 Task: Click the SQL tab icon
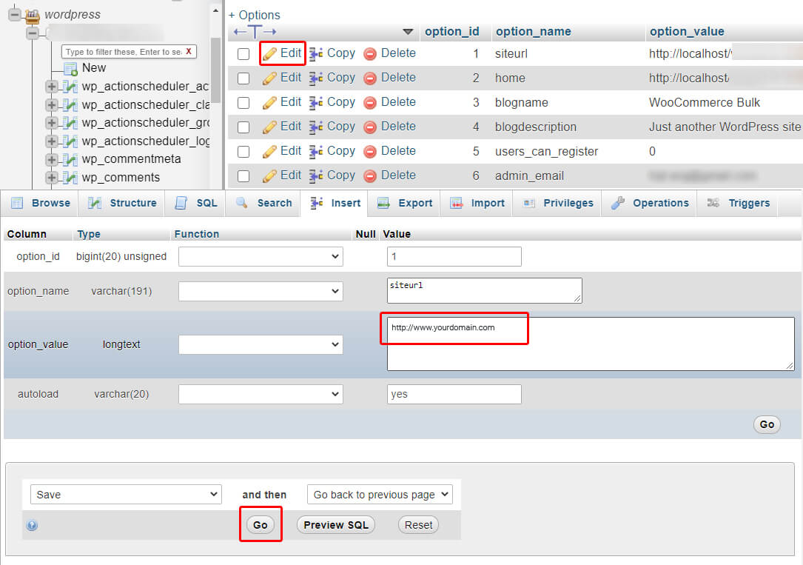181,203
